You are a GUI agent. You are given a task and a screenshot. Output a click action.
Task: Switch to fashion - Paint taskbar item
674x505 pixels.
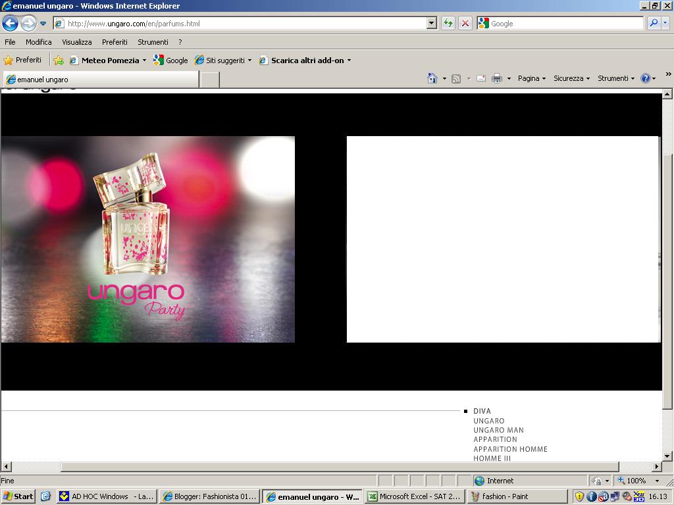[x=517, y=496]
